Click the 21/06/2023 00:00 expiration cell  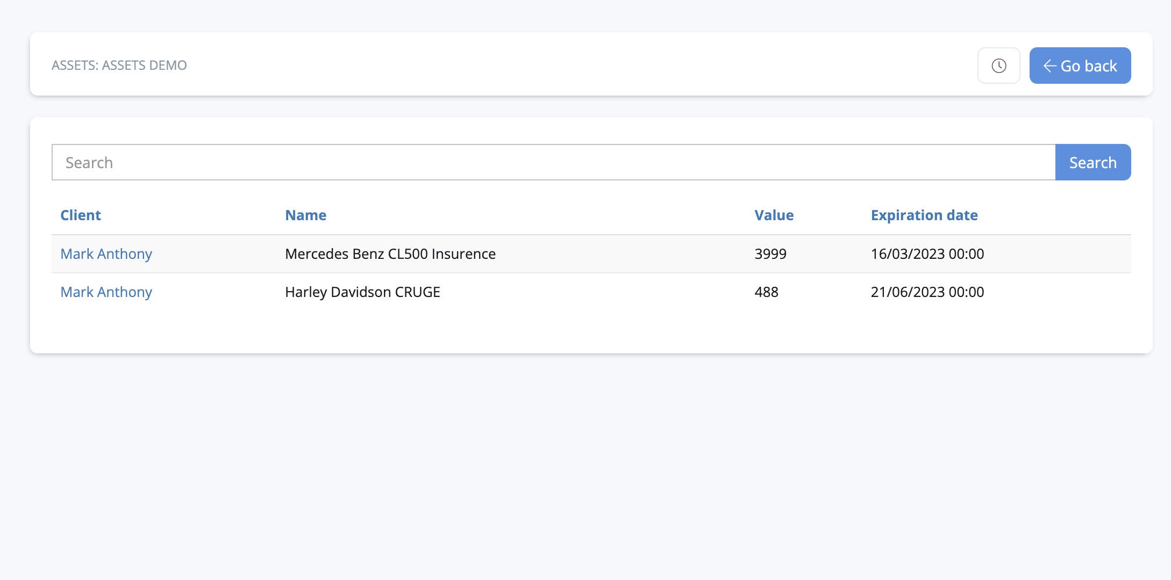927,292
